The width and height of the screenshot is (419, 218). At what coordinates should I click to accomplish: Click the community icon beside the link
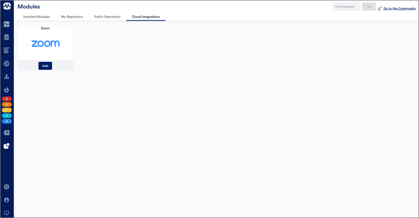tap(379, 9)
